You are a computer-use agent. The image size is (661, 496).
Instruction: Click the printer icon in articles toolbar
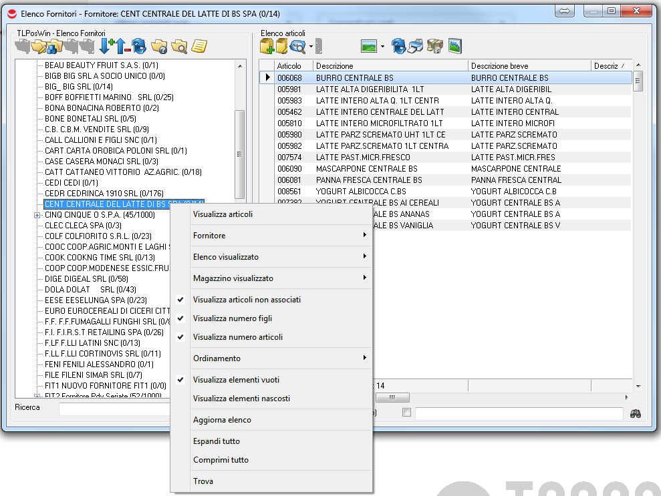tap(416, 46)
